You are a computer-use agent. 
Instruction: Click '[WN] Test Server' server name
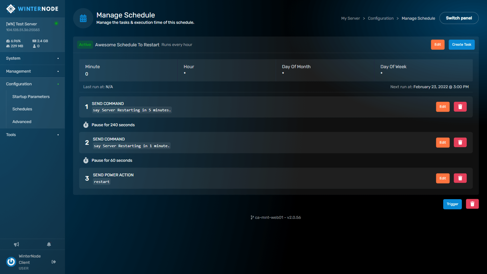(22, 24)
